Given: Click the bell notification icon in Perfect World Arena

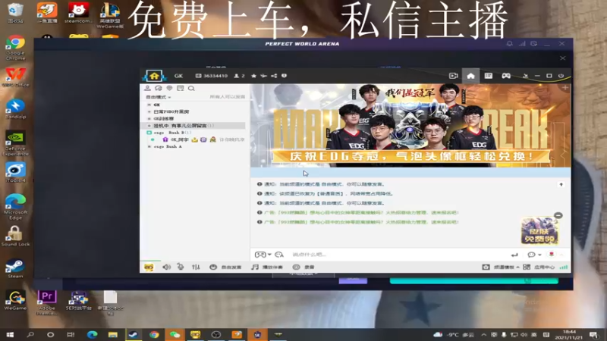Looking at the screenshot, I should (x=509, y=44).
